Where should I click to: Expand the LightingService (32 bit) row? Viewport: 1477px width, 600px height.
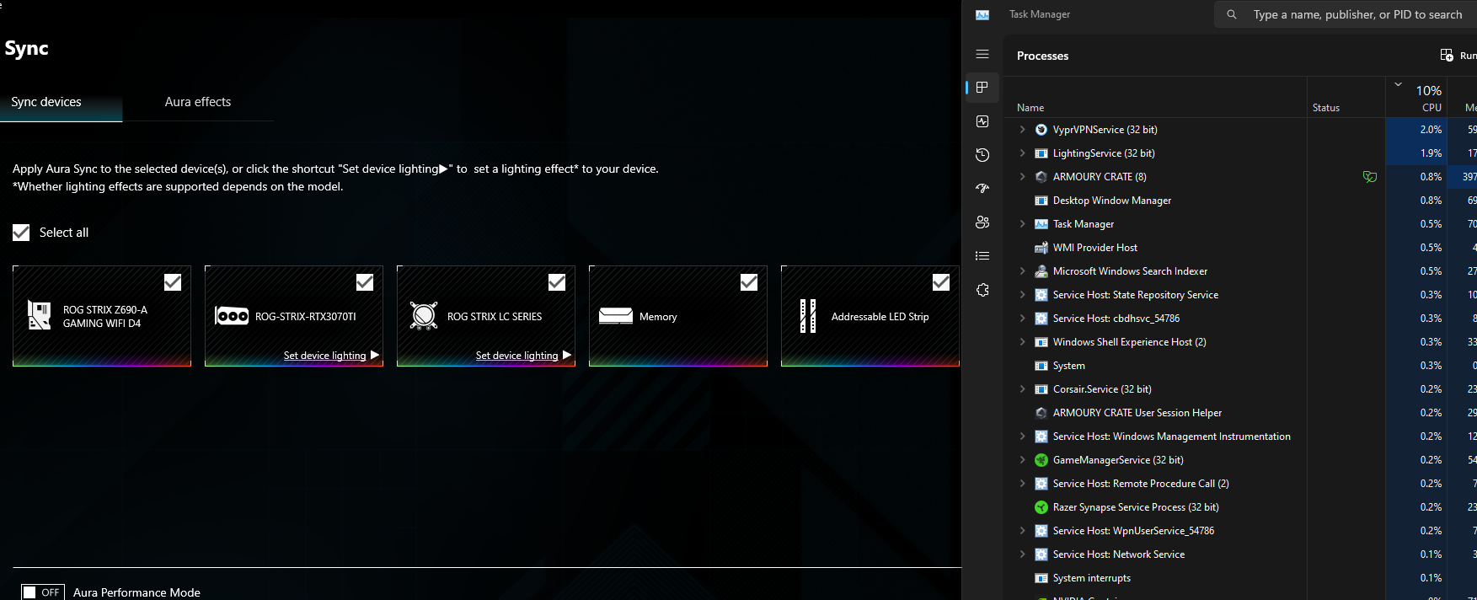tap(1022, 153)
